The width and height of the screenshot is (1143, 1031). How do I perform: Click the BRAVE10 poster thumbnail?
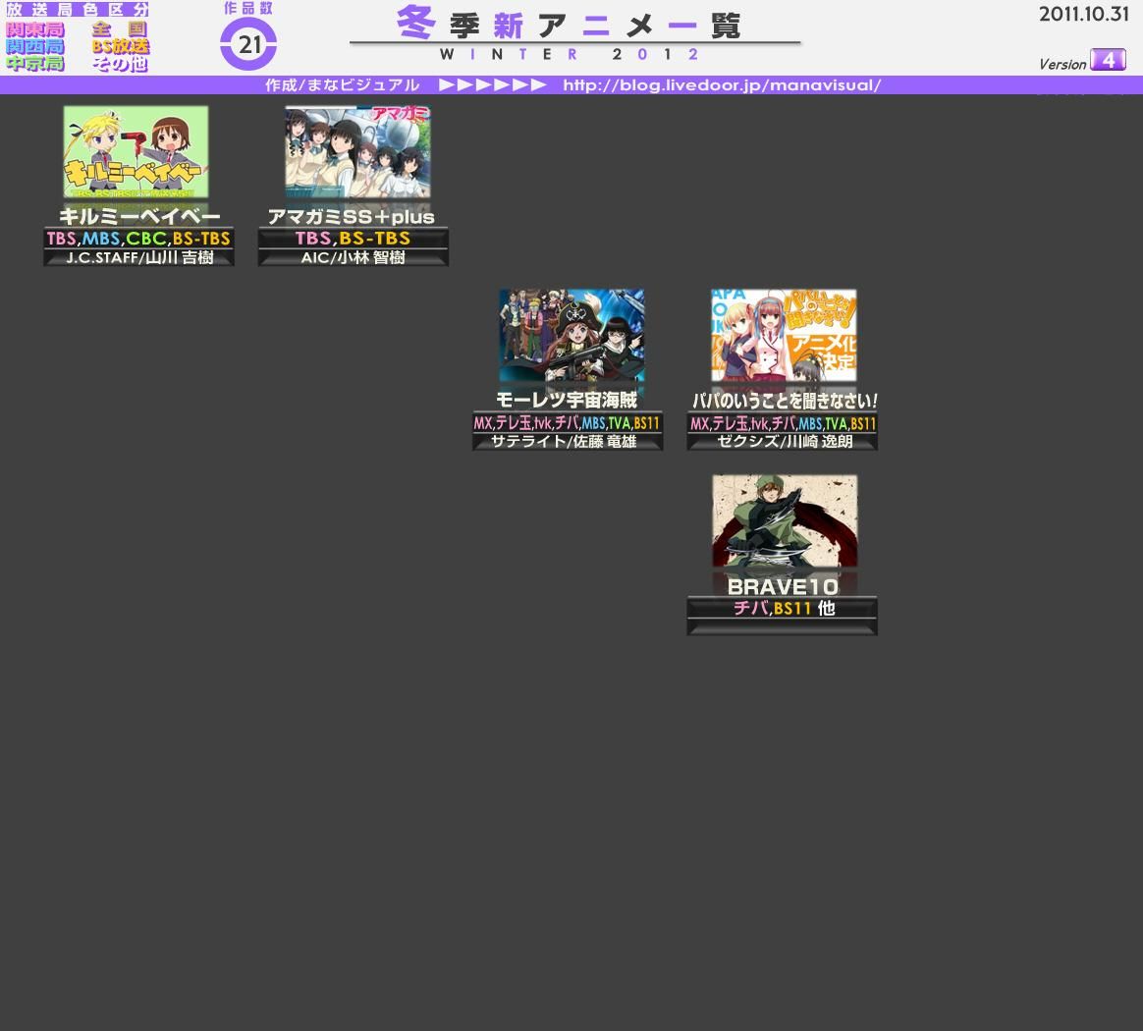click(x=785, y=520)
